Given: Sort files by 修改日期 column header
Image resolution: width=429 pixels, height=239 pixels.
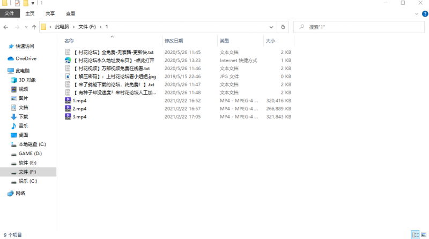Looking at the screenshot, I should click(174, 41).
